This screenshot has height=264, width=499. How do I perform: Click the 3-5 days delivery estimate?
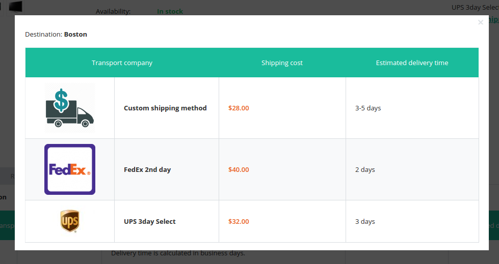368,108
